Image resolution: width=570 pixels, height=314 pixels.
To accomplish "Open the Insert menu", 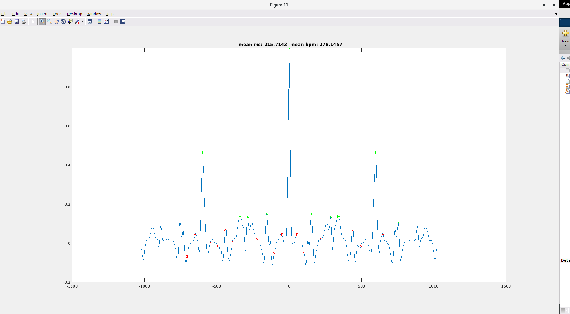I will 42,14.
